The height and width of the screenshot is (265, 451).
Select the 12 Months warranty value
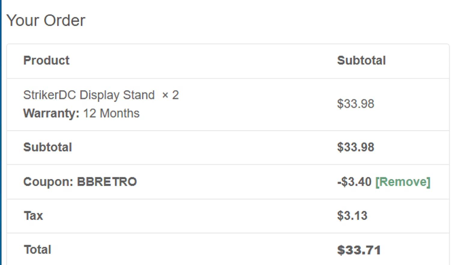(111, 113)
